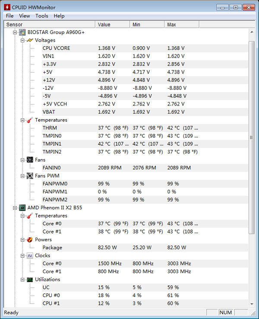Screen dimensions: 259x319
Task: Collapse the Powers tree node
Action: 22,239
